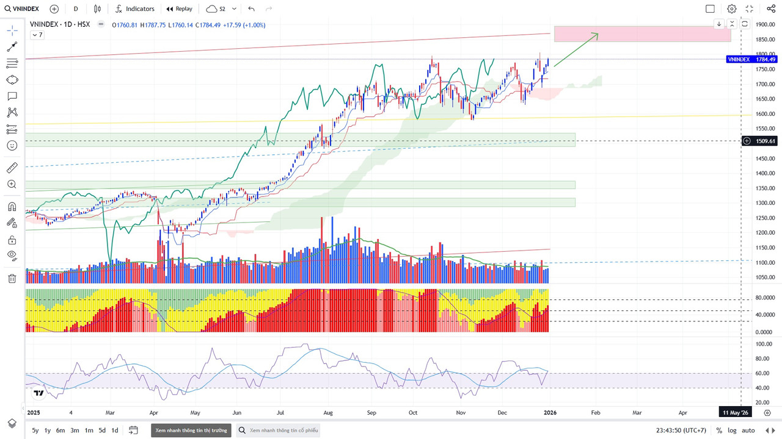Open the emoji icons tool
782x439 pixels.
pyautogui.click(x=12, y=146)
